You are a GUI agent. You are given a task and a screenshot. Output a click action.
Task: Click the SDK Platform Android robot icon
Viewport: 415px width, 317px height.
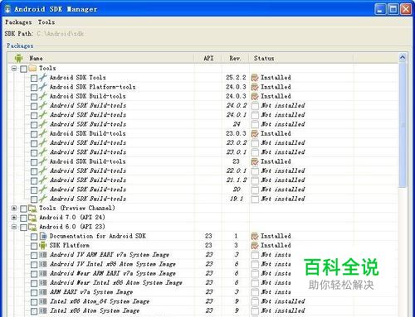(x=43, y=245)
